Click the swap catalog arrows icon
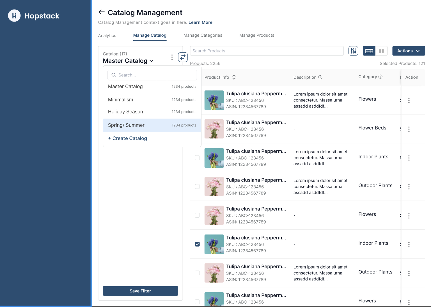431x307 pixels. [x=183, y=57]
